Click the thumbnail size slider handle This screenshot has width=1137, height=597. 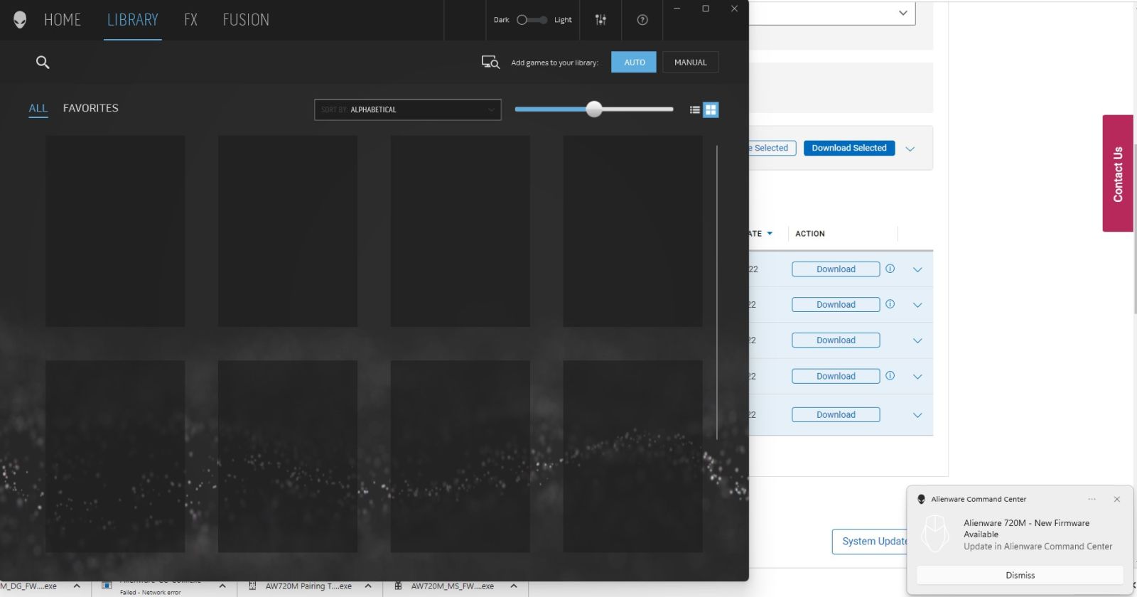[594, 109]
